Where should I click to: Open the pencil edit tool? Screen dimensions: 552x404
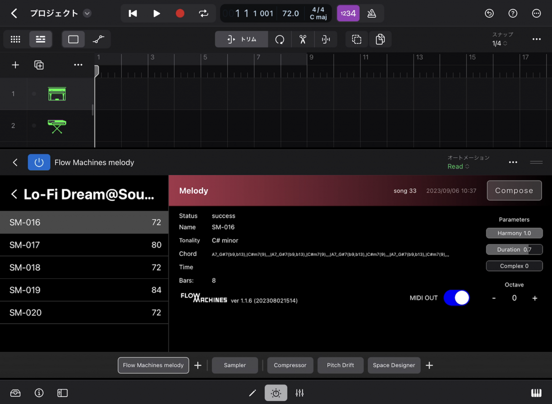pyautogui.click(x=252, y=393)
